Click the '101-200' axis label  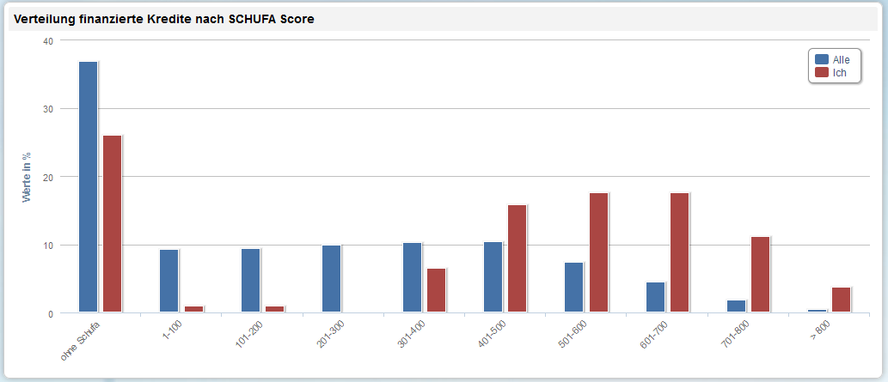coord(249,333)
